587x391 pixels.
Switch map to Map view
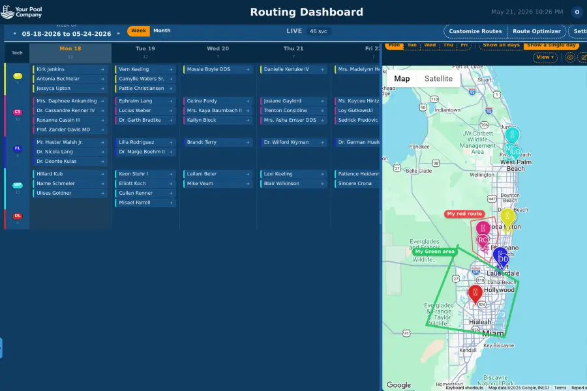click(x=402, y=79)
